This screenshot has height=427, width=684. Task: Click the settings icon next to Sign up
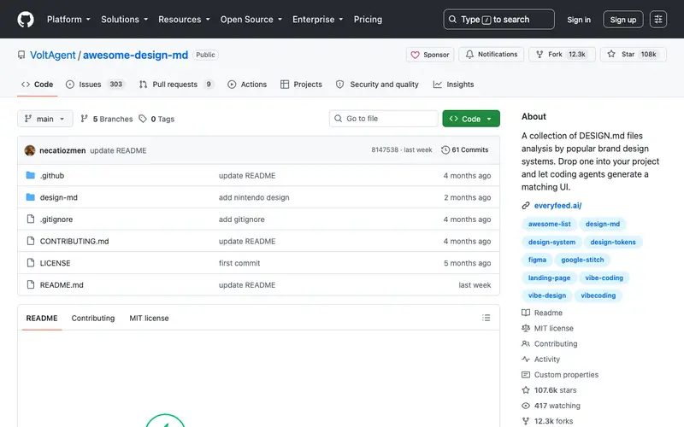tap(657, 19)
